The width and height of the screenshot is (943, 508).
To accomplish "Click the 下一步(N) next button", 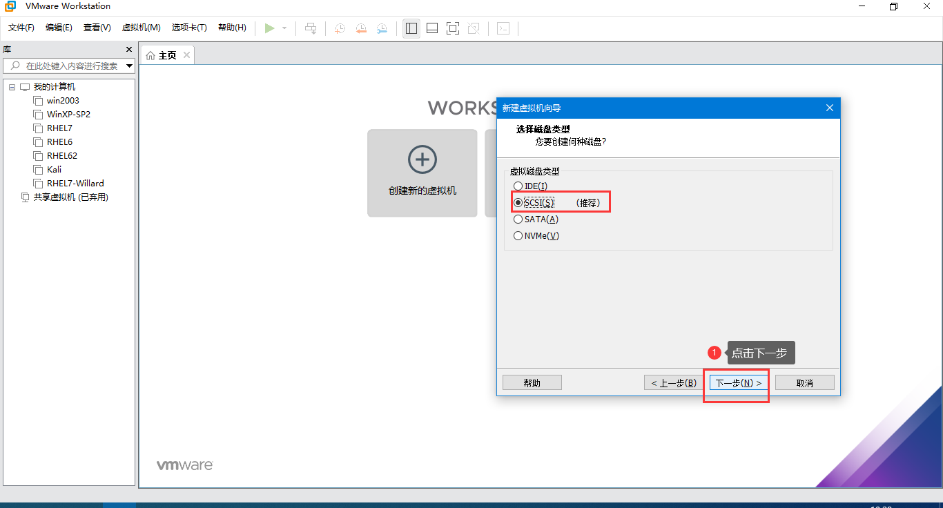I will coord(739,383).
